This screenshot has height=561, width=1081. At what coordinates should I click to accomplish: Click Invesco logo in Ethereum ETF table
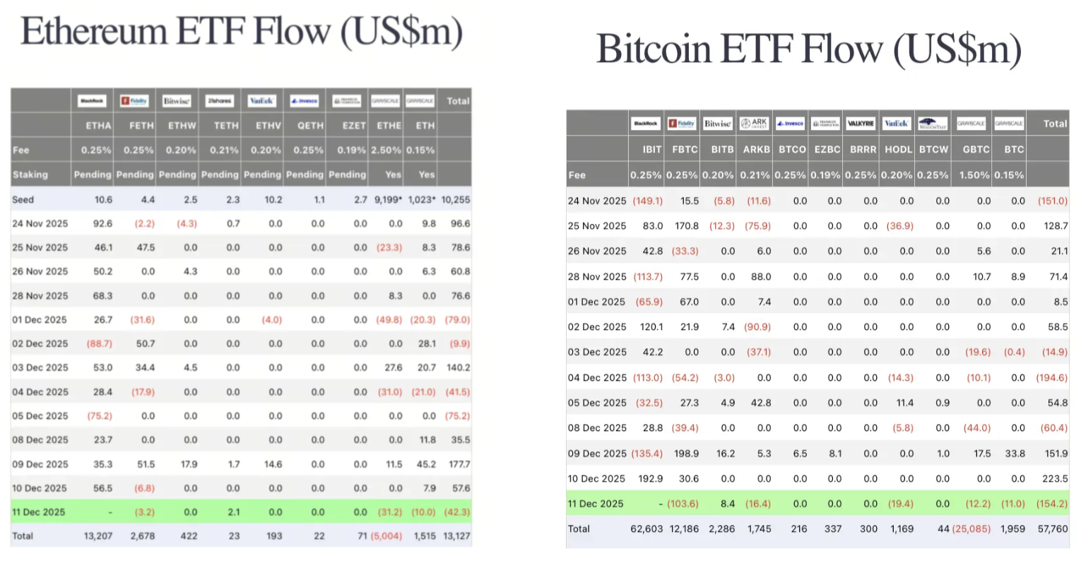(x=304, y=101)
